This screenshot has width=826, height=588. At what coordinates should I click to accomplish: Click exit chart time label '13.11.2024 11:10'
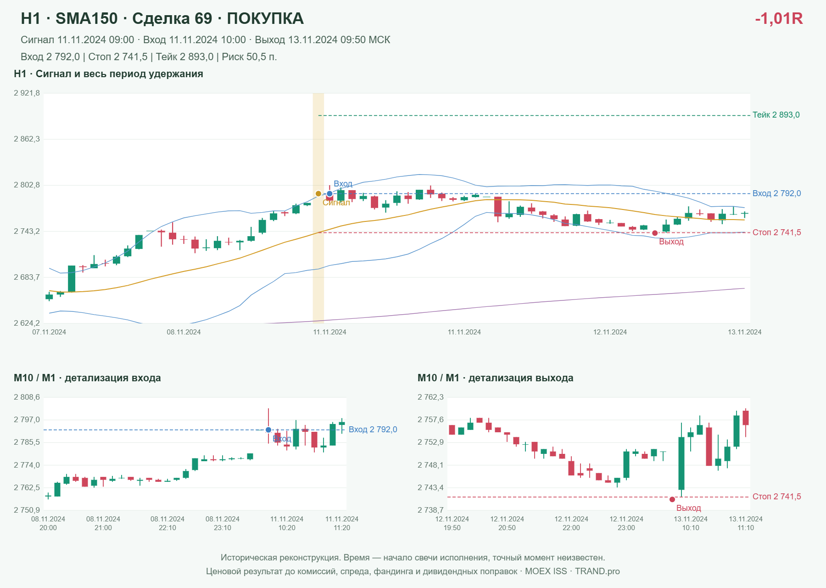746,523
